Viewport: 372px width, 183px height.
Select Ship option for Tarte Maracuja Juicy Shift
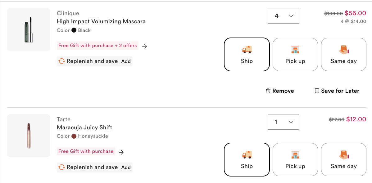click(247, 159)
